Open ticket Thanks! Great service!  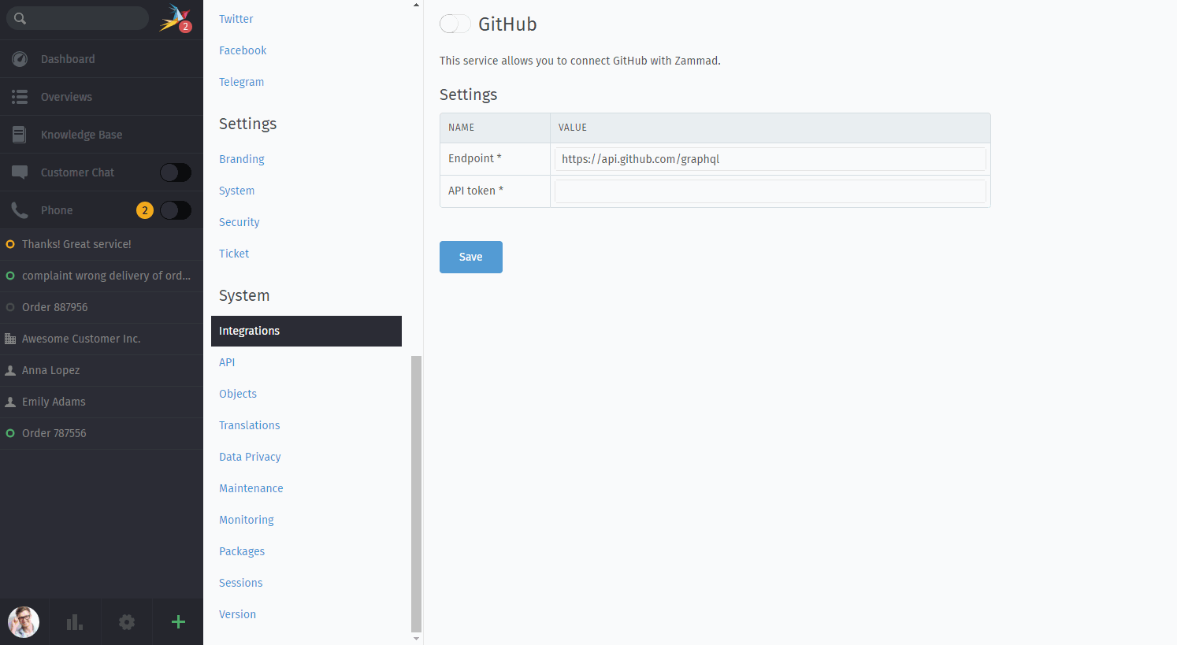pos(102,244)
